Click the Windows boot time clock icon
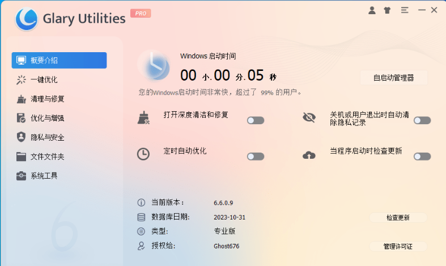Screen dimensions: 446x266 tap(155, 66)
